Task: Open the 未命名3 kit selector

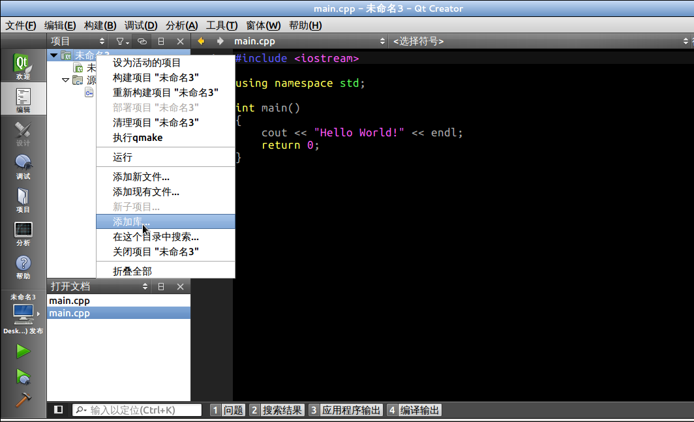Action: click(23, 314)
